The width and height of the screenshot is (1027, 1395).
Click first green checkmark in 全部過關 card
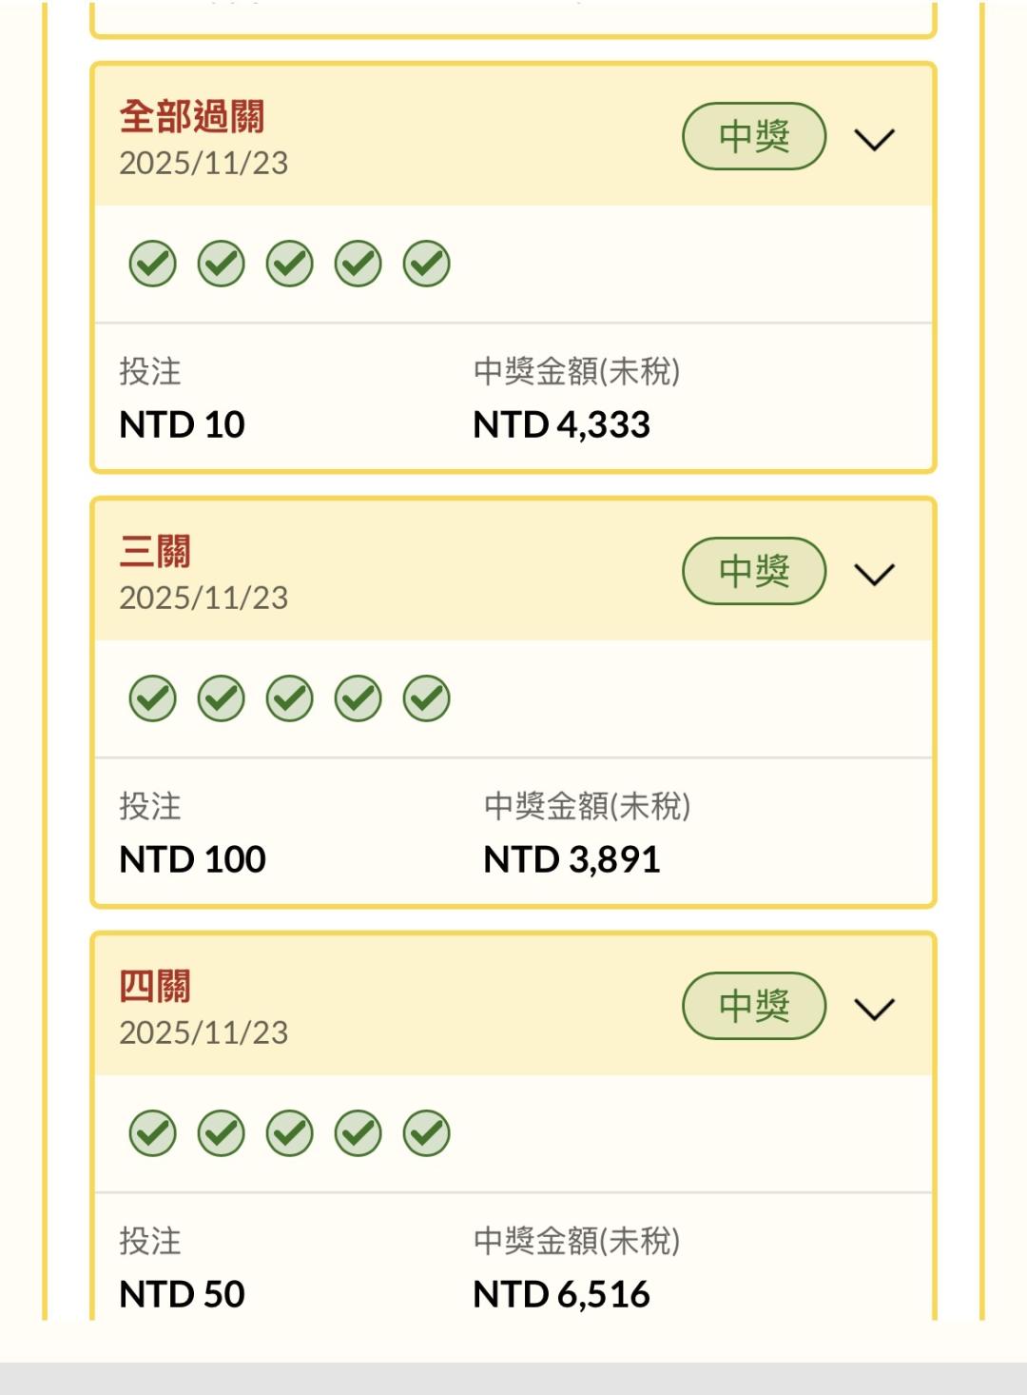coord(153,264)
